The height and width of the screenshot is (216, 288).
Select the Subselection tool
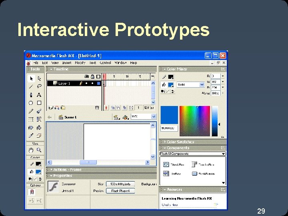point(39,79)
